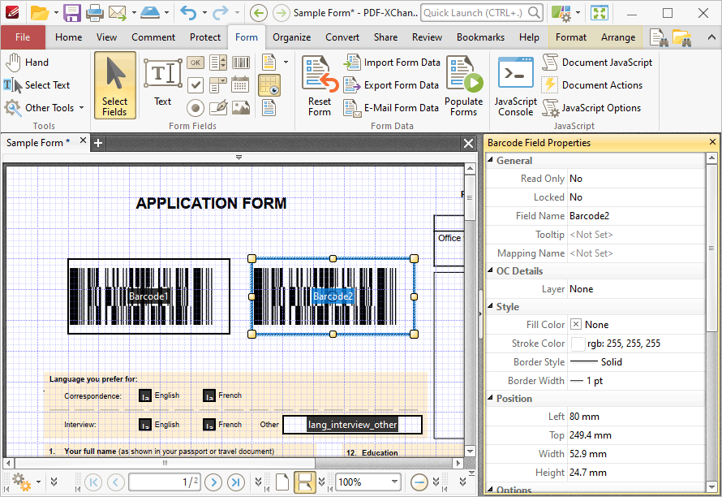This screenshot has width=722, height=497.
Task: Insert a Barcode form field
Action: pyautogui.click(x=241, y=63)
